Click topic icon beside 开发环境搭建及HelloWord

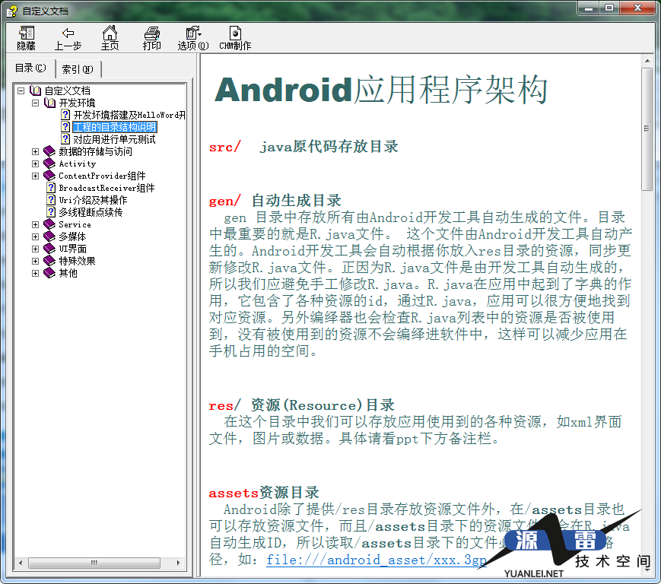tap(65, 115)
